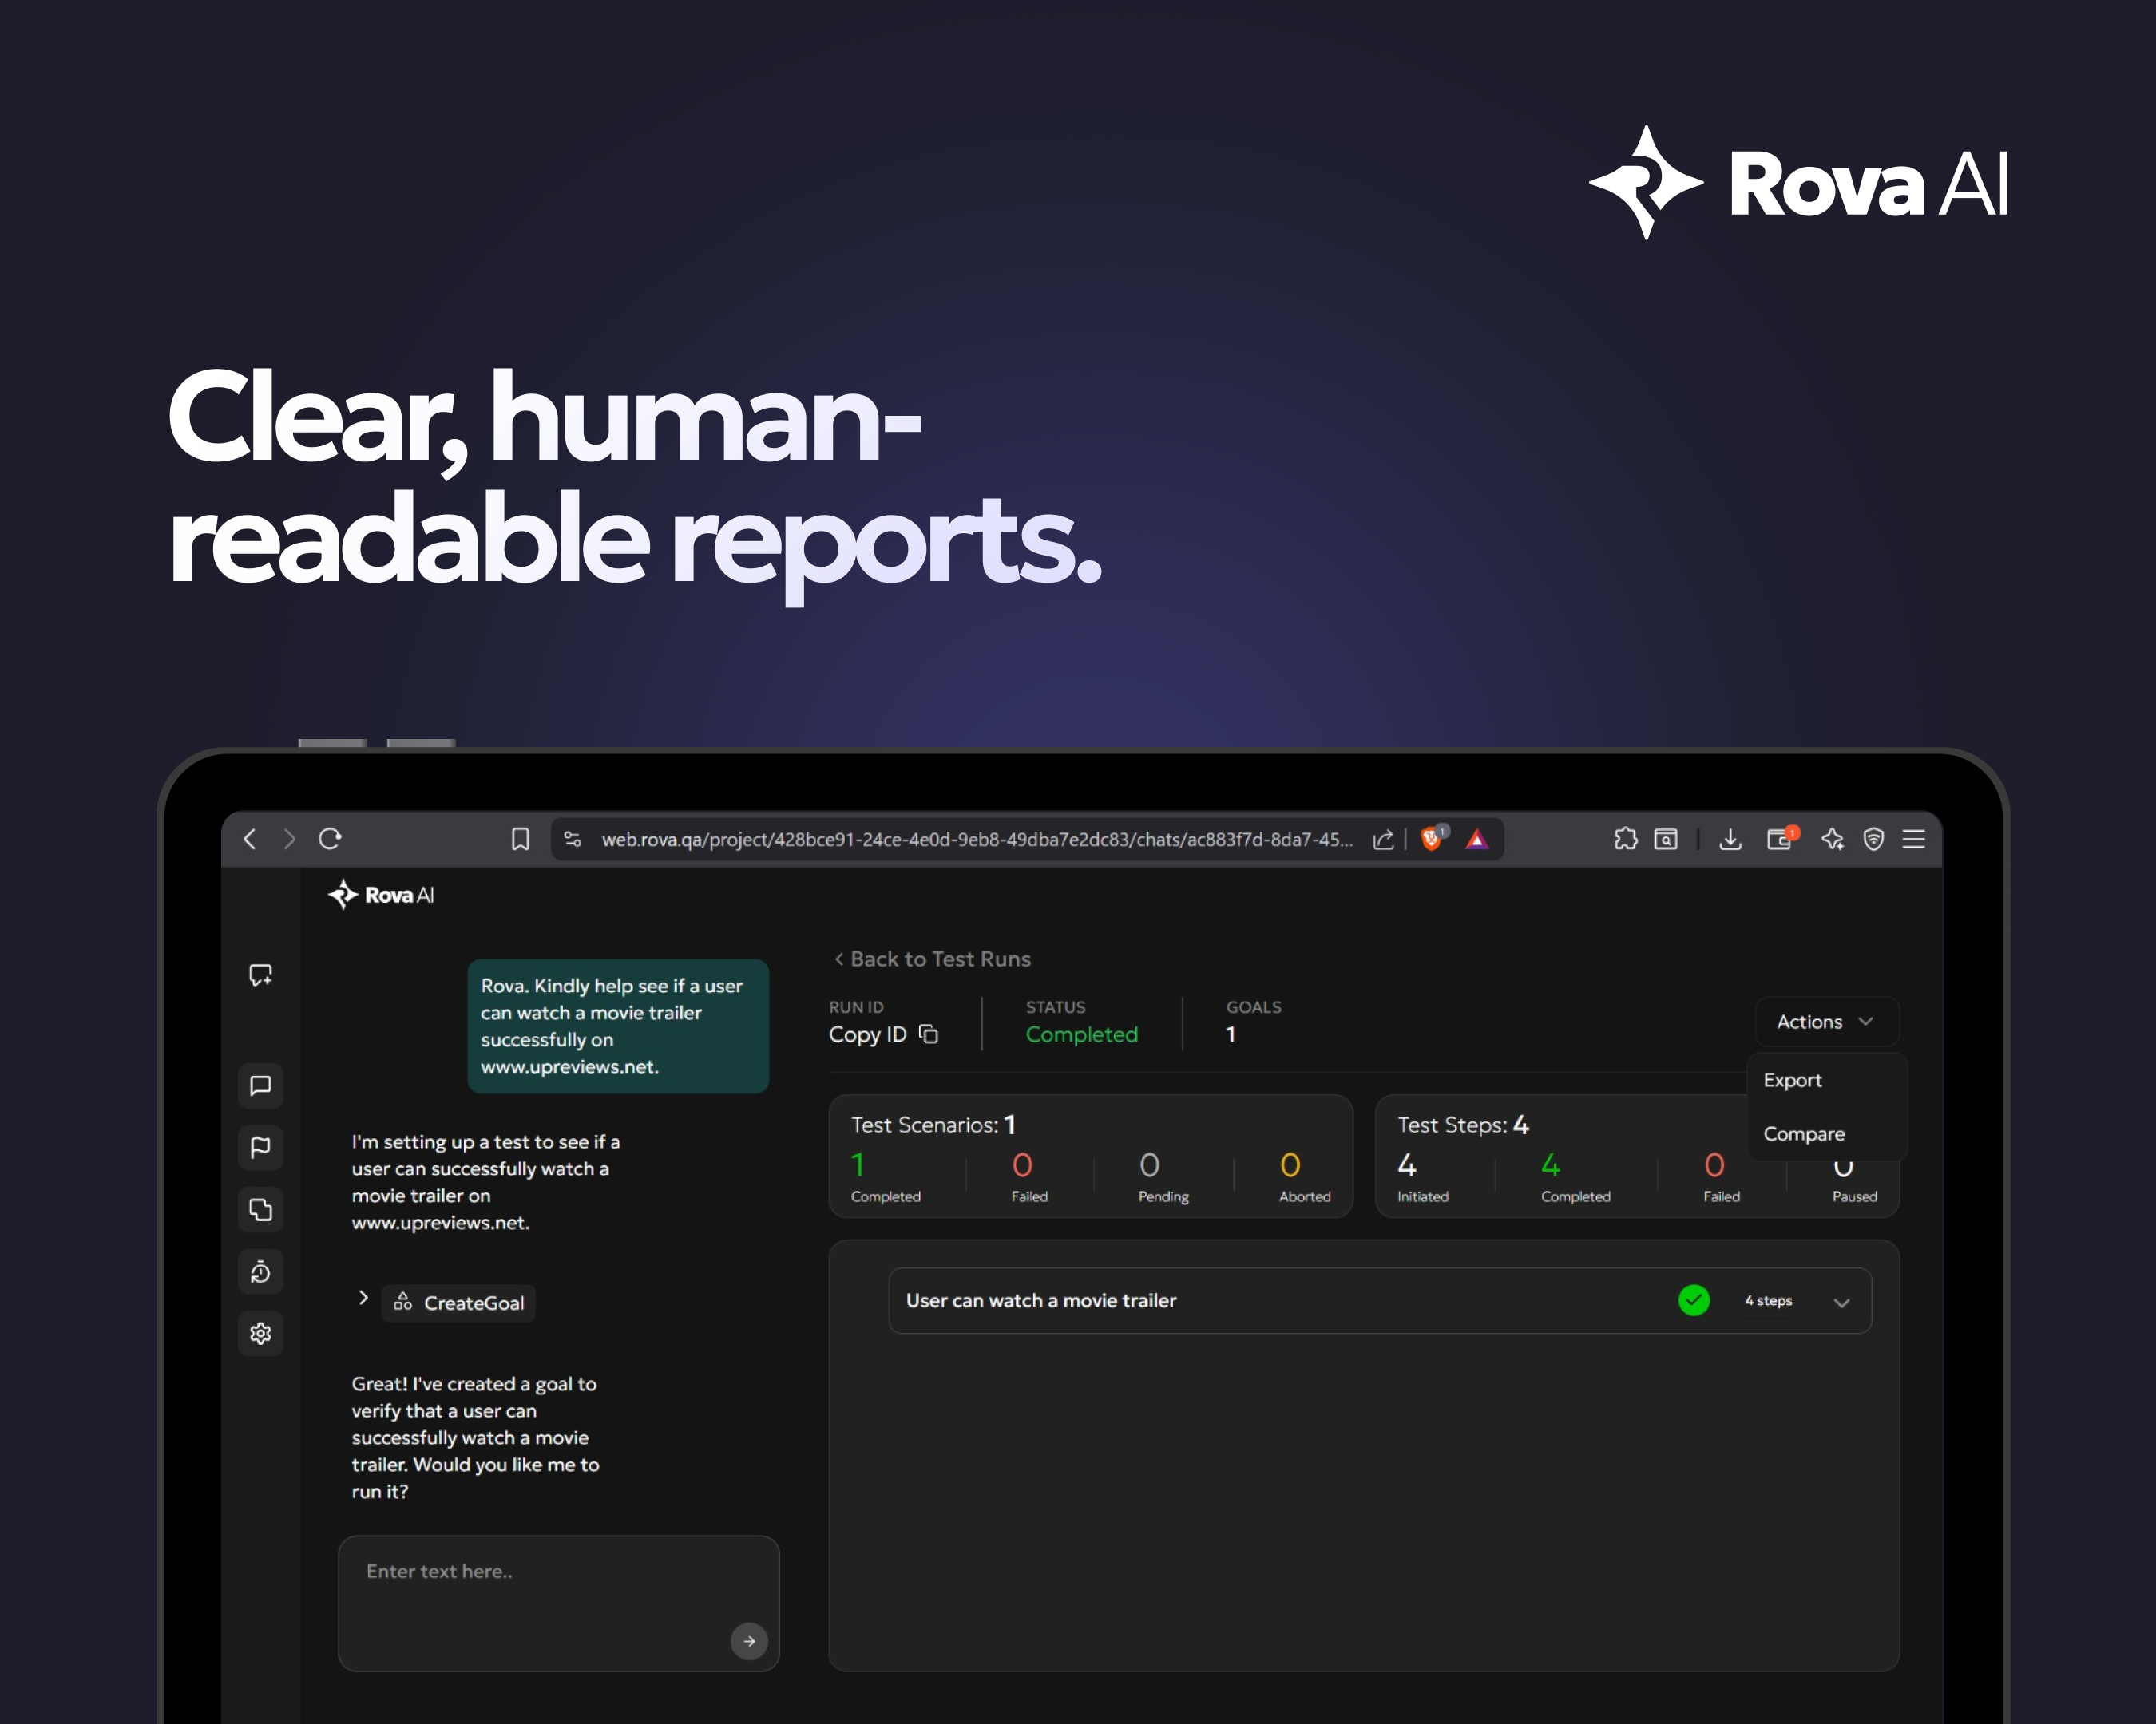The width and height of the screenshot is (2156, 1724).
Task: Click the new chat icon in sidebar
Action: pyautogui.click(x=260, y=975)
